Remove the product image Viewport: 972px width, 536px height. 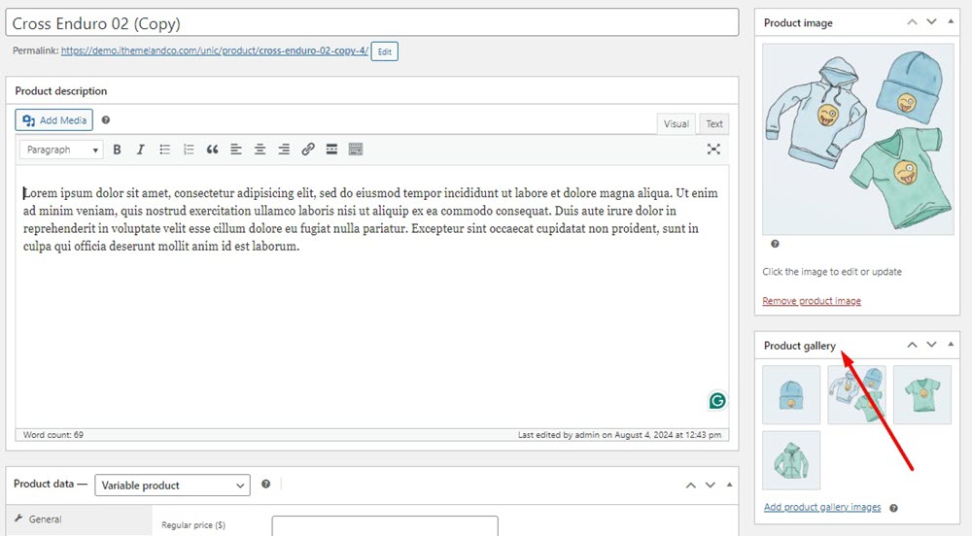[812, 301]
